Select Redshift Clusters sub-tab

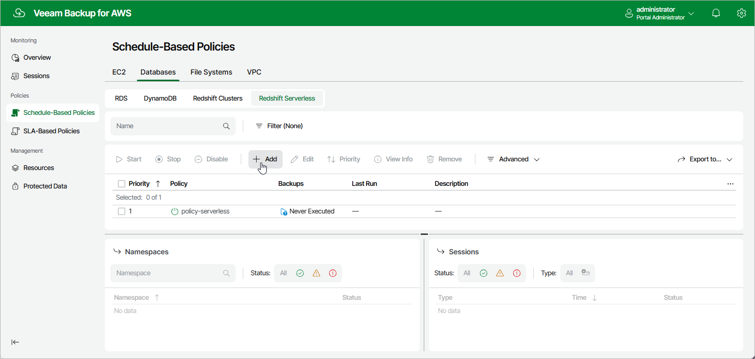[x=218, y=99]
